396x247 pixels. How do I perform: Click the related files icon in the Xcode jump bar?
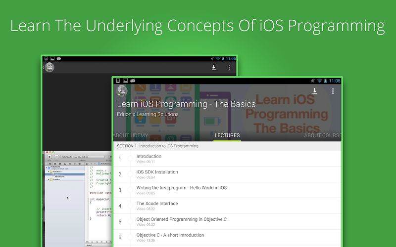coord(87,164)
